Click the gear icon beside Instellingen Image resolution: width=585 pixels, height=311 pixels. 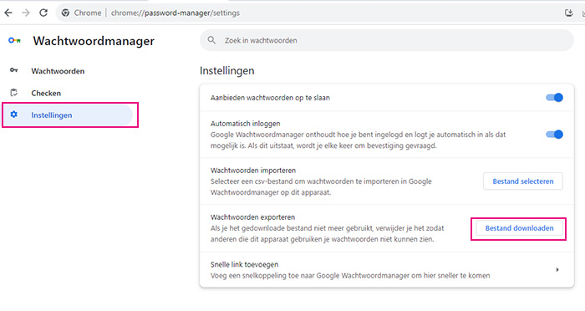[14, 115]
